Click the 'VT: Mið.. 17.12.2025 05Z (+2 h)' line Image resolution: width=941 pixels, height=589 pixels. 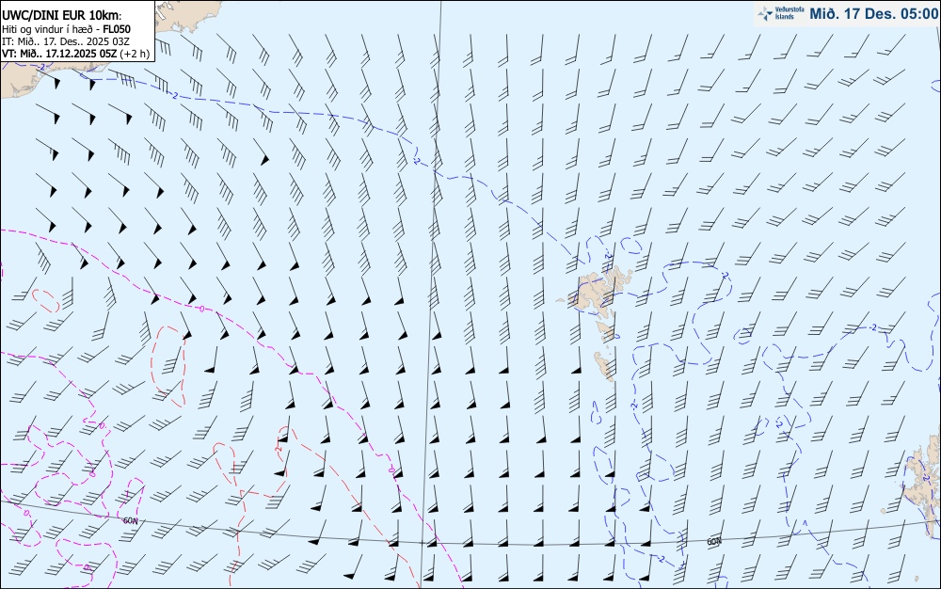point(76,54)
